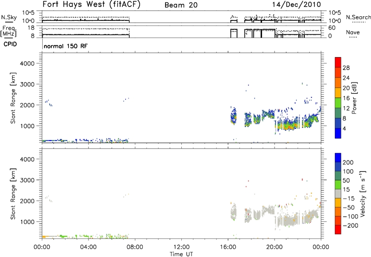Click the '18' frequency axis tick
Viewport: 371px width, 257px height.
coord(31,28)
